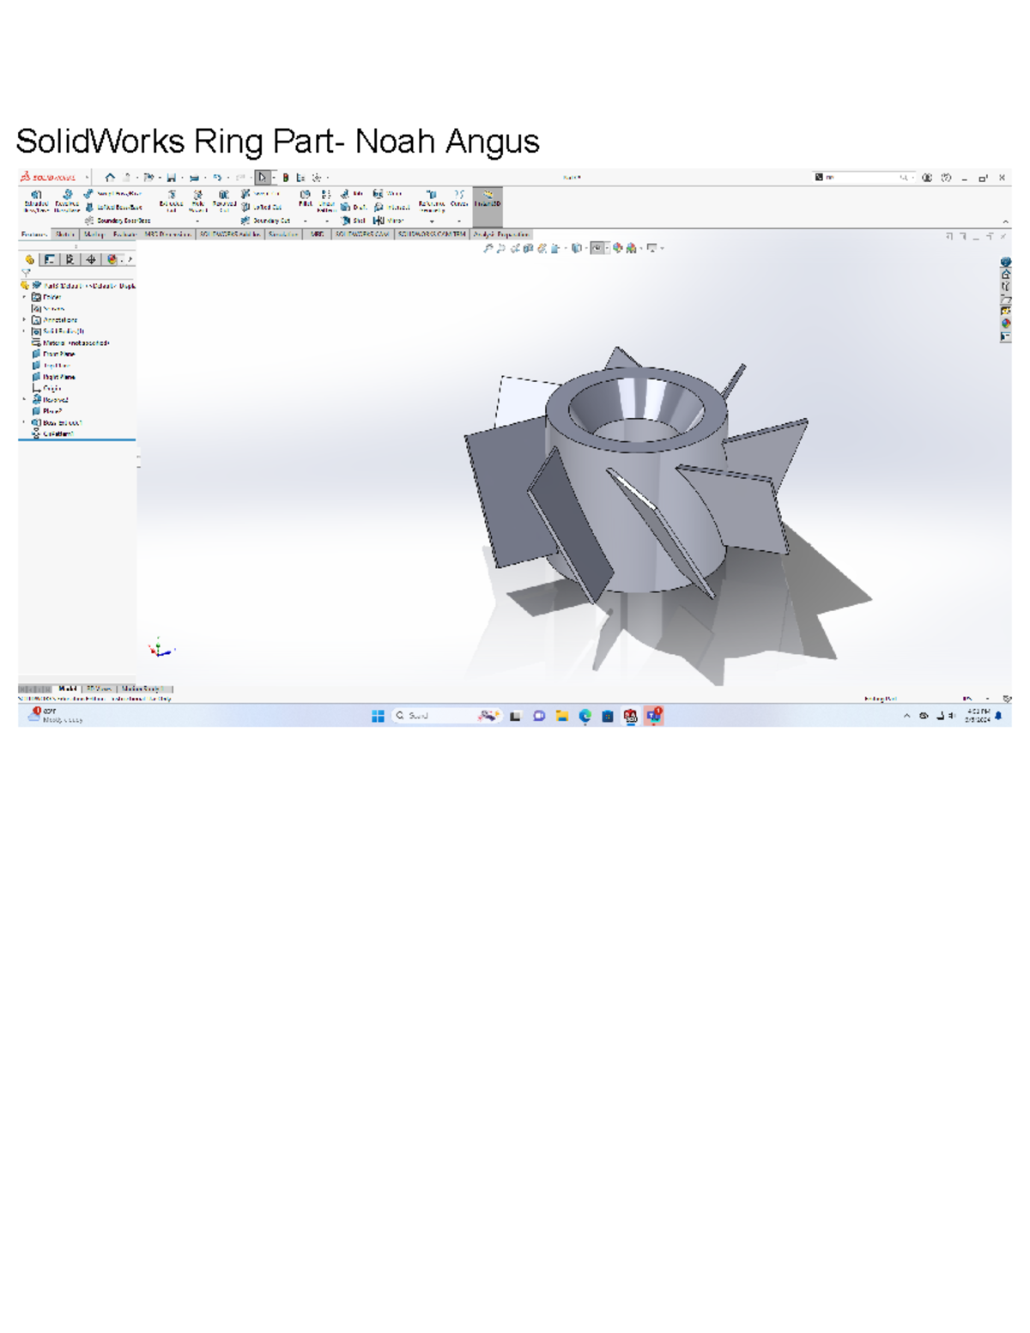
Task: Select the Draft command
Action: point(354,207)
